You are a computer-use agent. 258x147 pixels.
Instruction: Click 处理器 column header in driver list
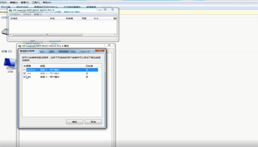[27, 66]
